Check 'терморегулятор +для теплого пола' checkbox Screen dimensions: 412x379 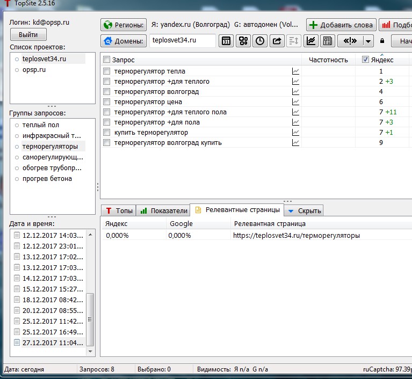point(106,112)
